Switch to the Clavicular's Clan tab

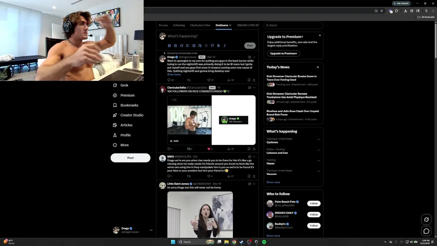[200, 25]
